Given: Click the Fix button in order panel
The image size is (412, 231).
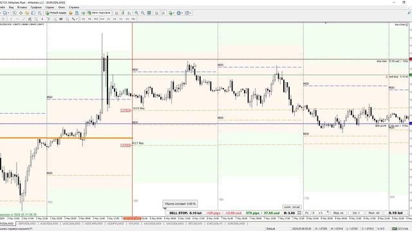Looking at the screenshot, I should [306, 213].
